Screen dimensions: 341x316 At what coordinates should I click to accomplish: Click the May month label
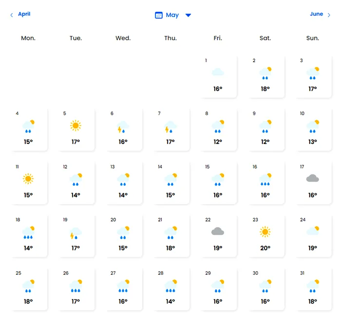point(172,15)
